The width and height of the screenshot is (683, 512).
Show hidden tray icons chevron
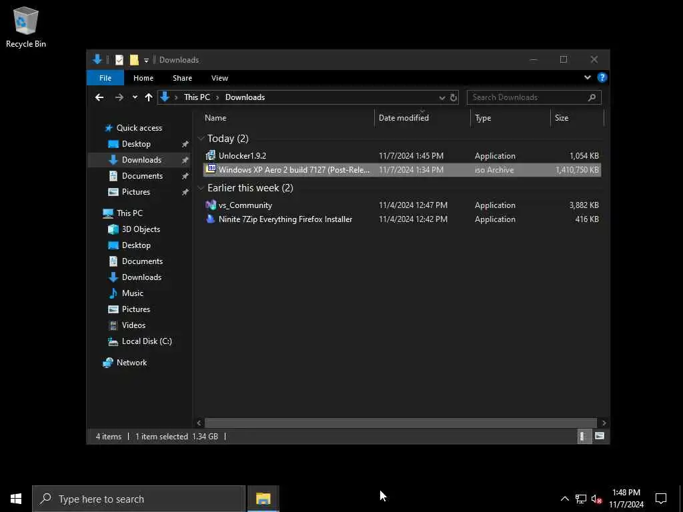[x=564, y=499]
